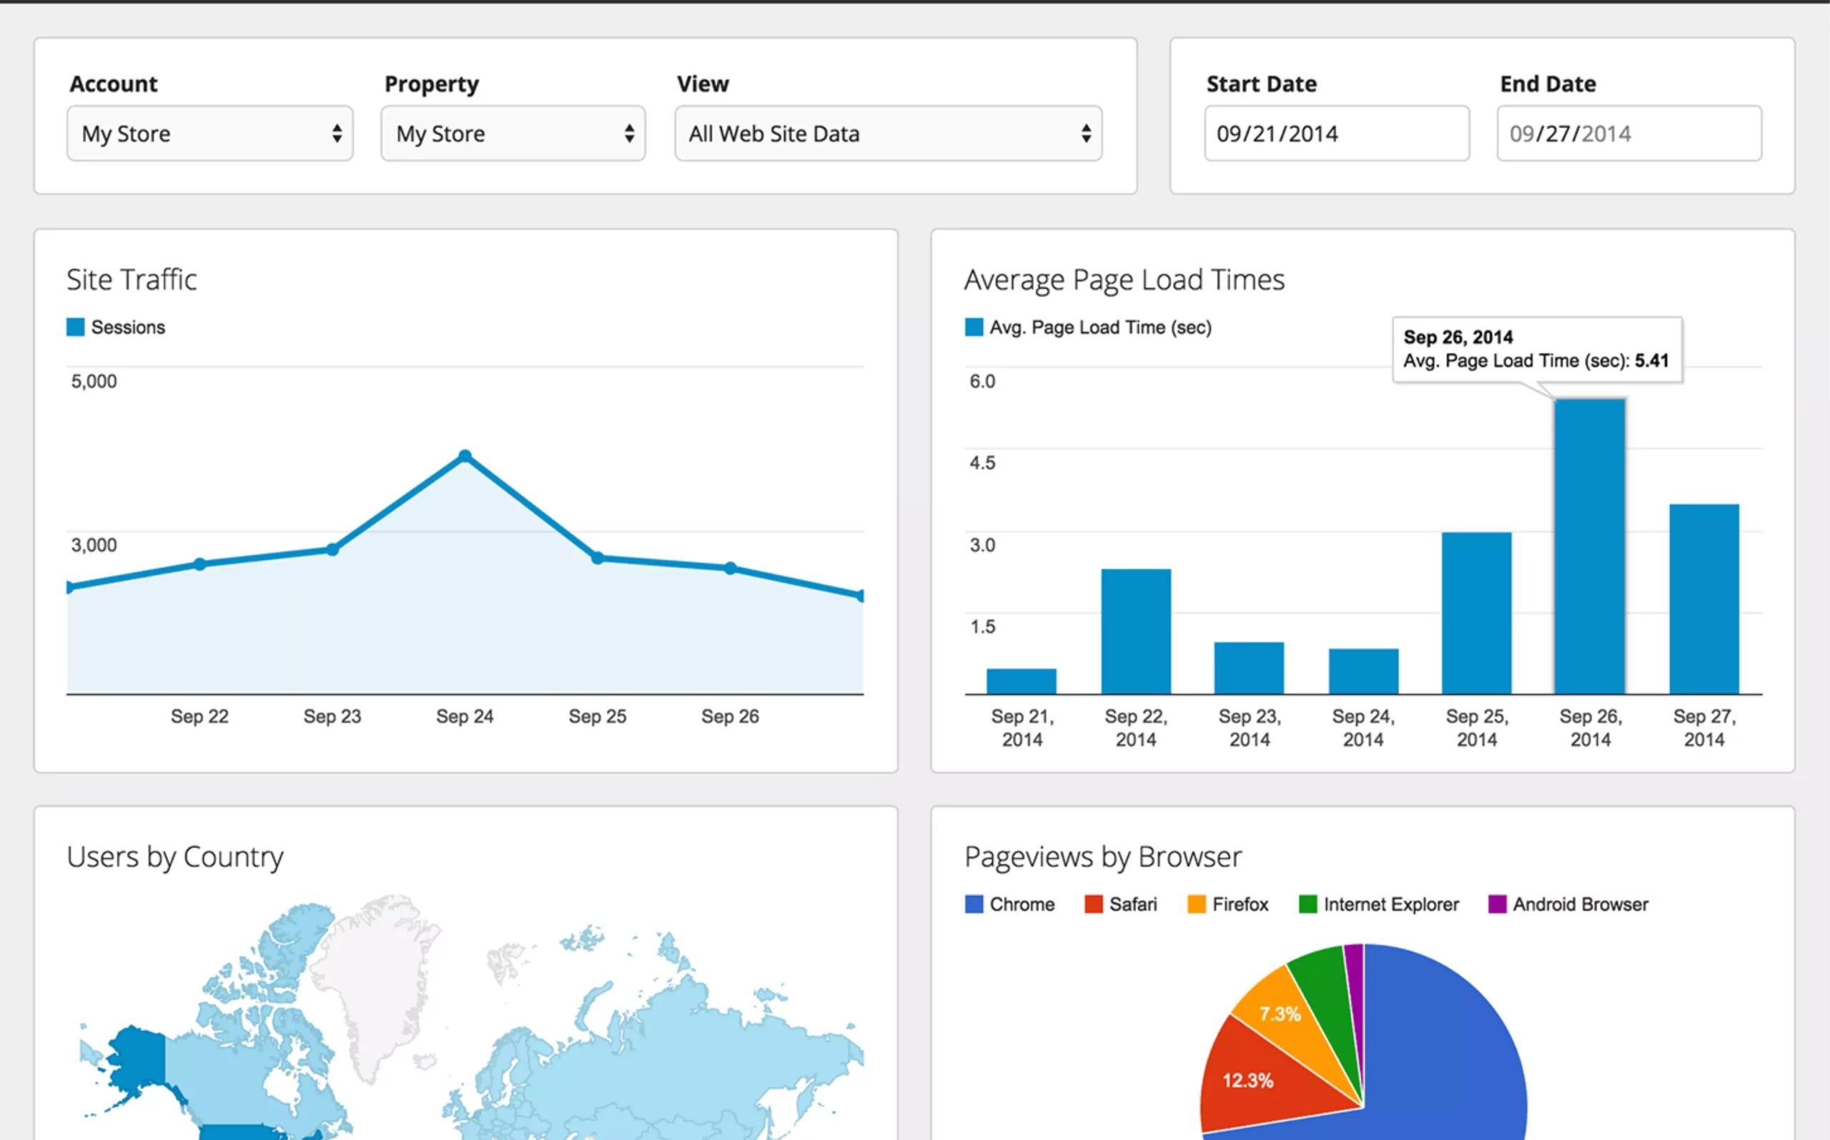Viewport: 1830px width, 1140px height.
Task: Toggle the Safari legend entry
Action: [x=1120, y=904]
